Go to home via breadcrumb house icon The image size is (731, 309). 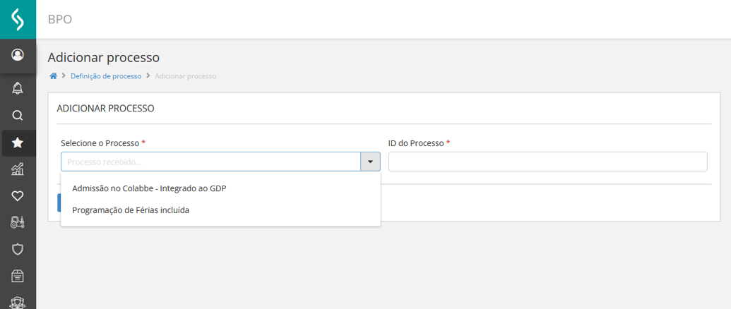53,76
